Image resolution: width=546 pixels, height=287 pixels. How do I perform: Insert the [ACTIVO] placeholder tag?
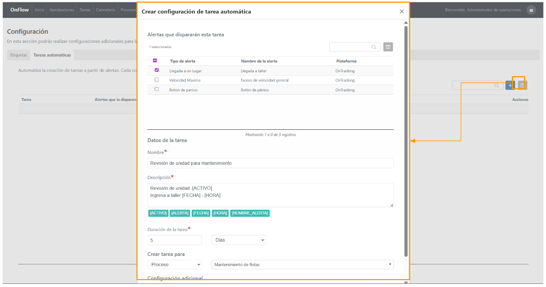158,213
